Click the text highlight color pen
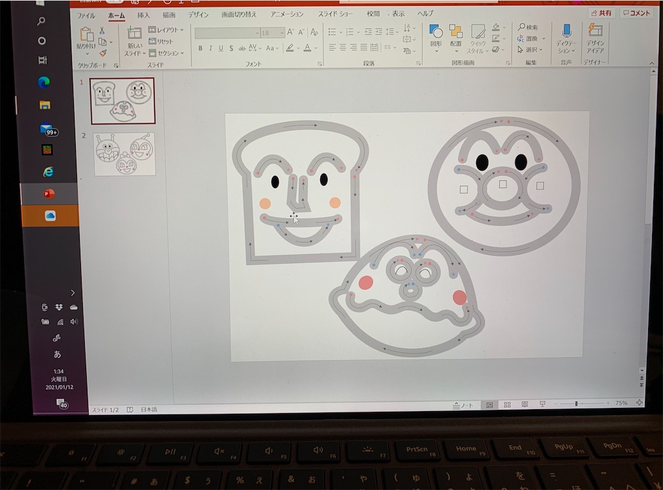This screenshot has height=490, width=663. pos(289,48)
